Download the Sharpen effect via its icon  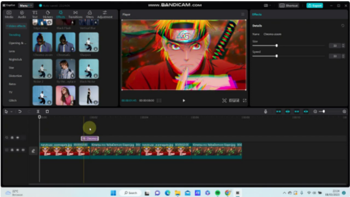[x=96, y=49]
